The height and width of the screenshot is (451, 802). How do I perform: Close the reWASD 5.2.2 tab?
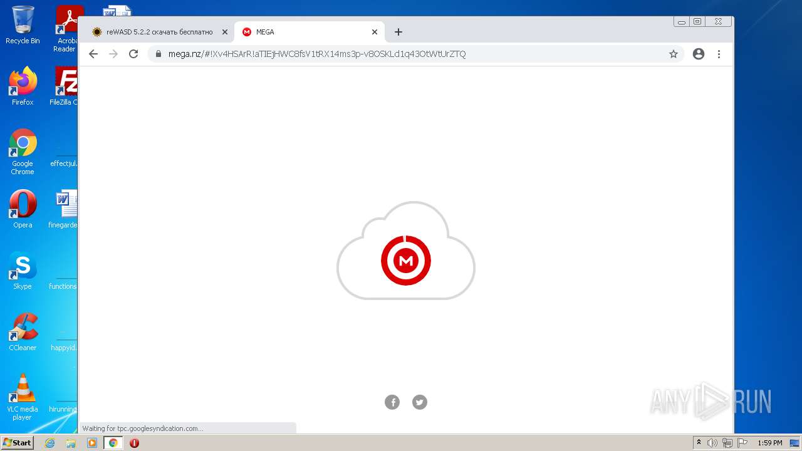225,32
